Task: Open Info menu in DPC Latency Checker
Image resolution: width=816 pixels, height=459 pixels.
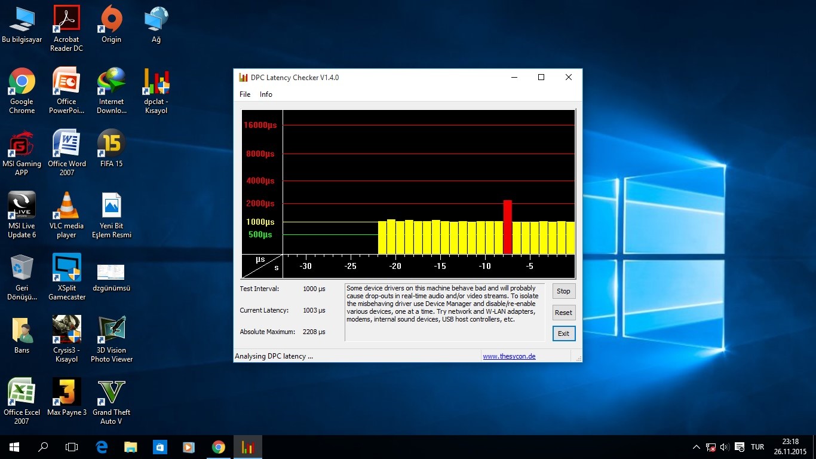Action: pos(266,94)
